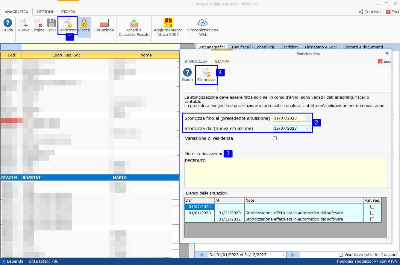The width and height of the screenshot is (400, 265).
Task: Go to next situation with right arrow
Action: point(293,255)
